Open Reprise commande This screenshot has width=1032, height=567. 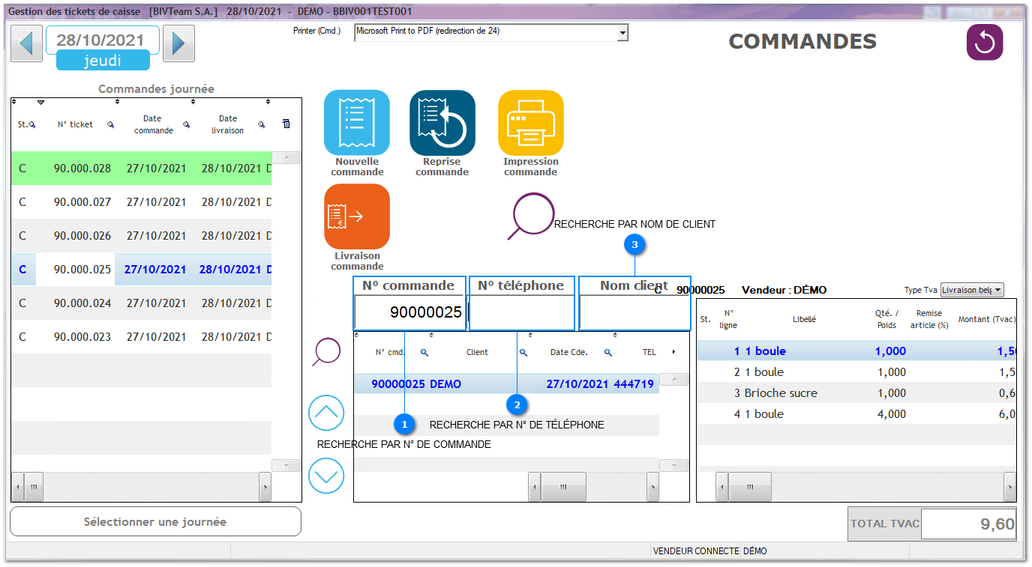coord(442,123)
